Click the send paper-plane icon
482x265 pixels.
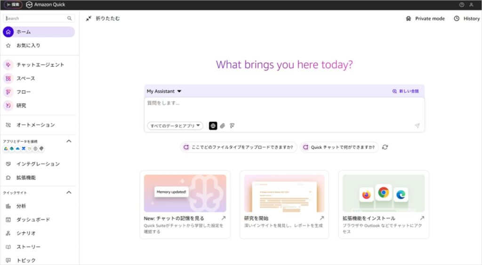coord(417,125)
